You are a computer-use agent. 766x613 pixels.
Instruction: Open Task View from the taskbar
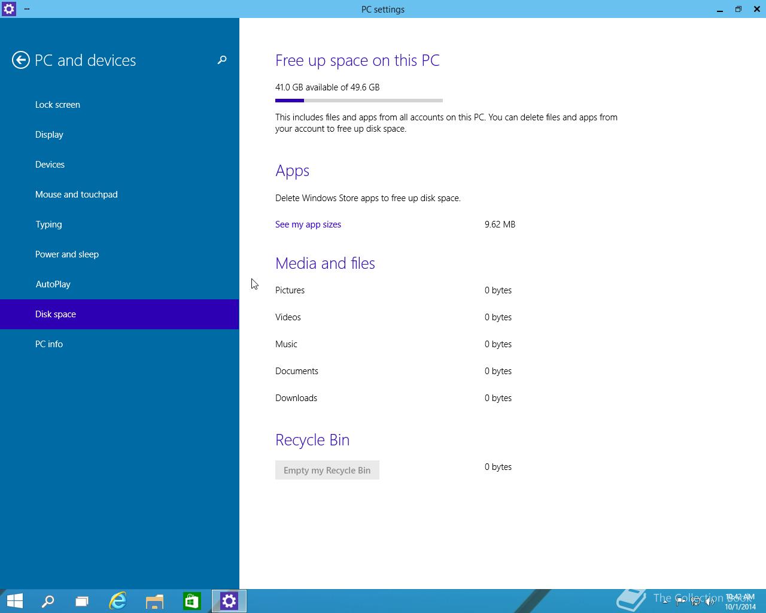pos(81,601)
